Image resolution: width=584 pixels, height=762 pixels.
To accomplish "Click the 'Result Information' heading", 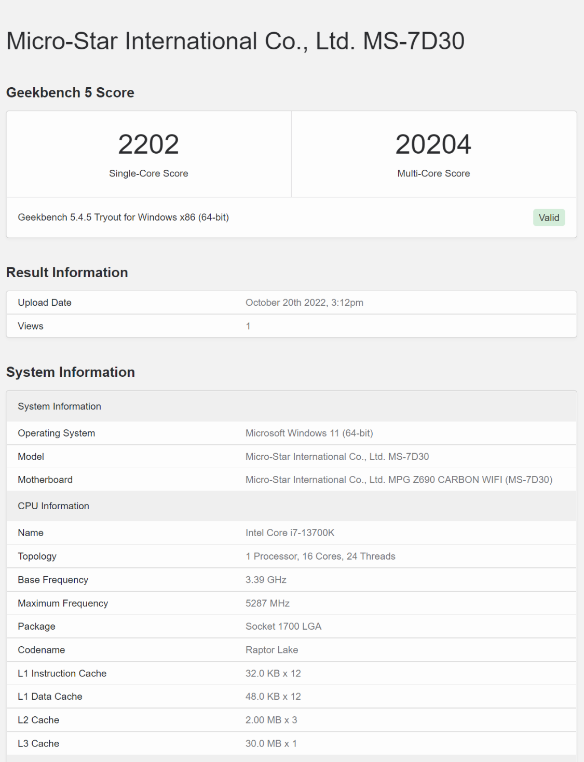I will pos(67,273).
